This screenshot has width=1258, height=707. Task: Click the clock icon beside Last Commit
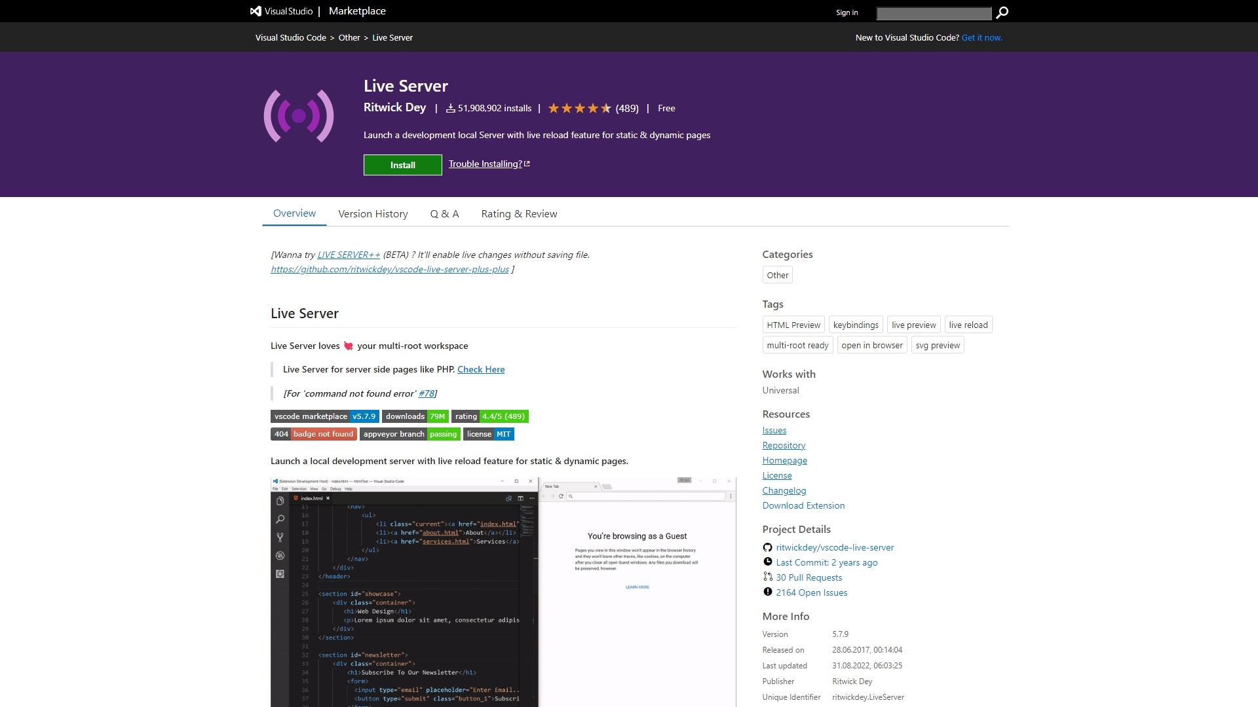[767, 562]
